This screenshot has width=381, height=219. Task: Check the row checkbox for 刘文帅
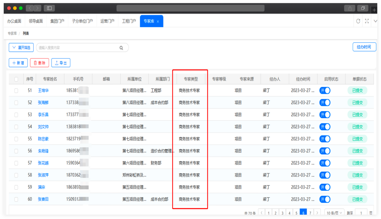point(16,127)
